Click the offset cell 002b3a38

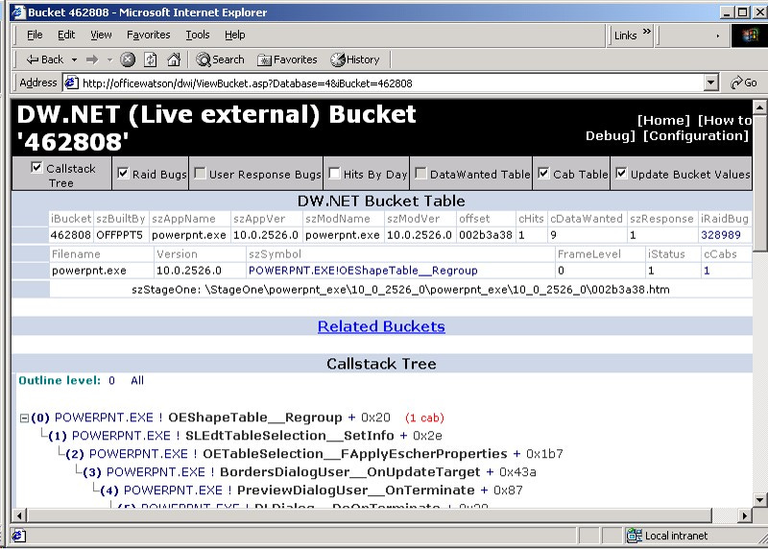pyautogui.click(x=486, y=235)
